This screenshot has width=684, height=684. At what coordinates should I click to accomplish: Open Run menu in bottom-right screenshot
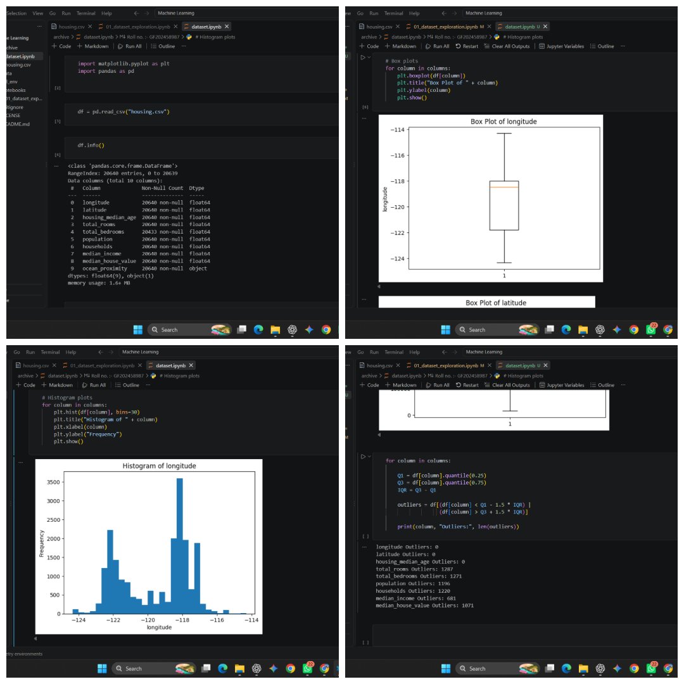tap(374, 353)
